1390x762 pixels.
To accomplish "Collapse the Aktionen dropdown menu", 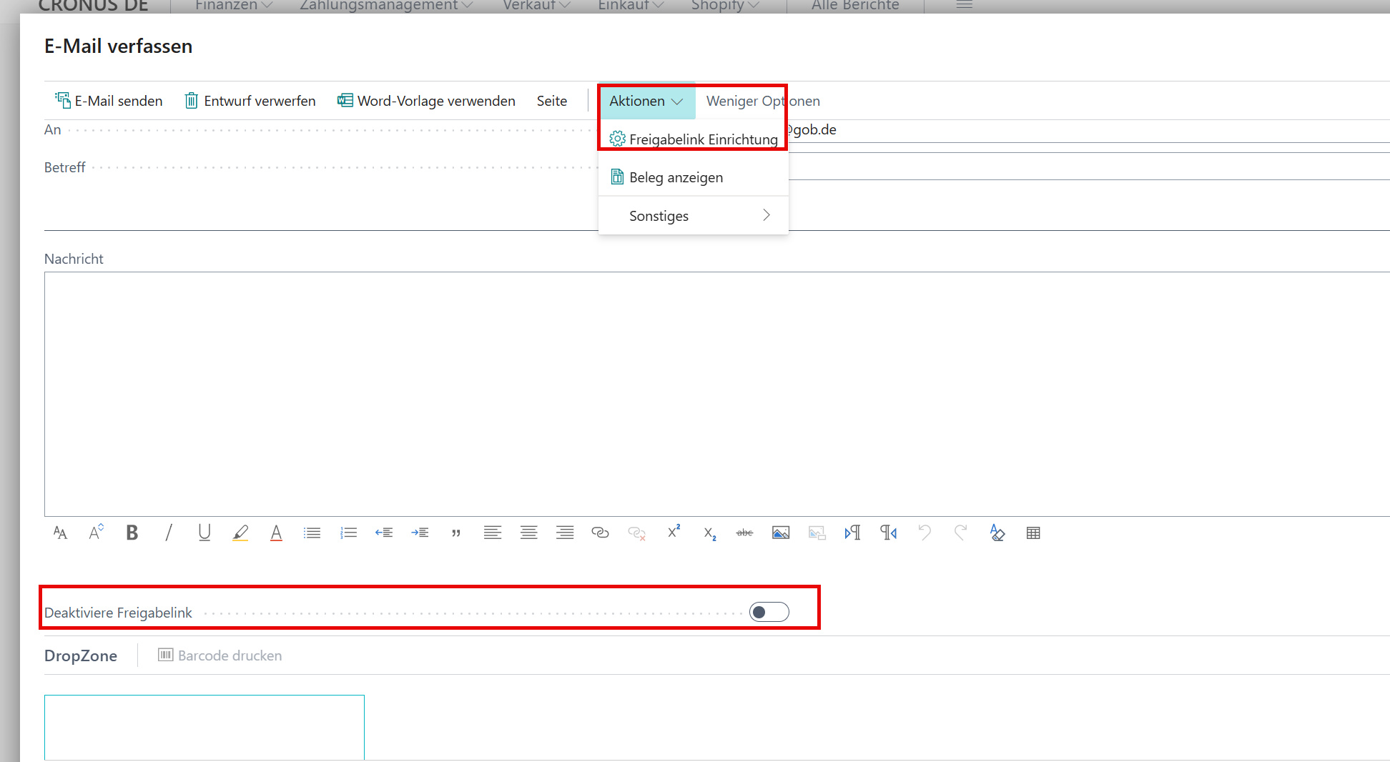I will pyautogui.click(x=646, y=101).
